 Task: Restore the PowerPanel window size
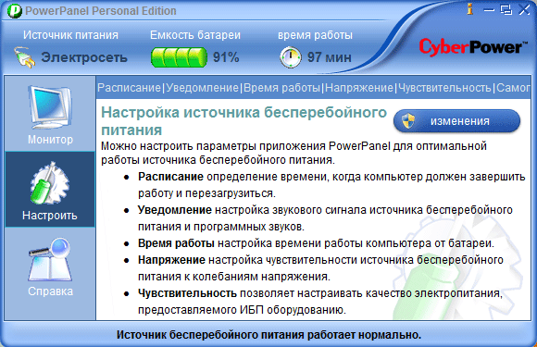(x=506, y=9)
